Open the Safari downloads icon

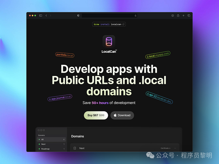click(173, 16)
